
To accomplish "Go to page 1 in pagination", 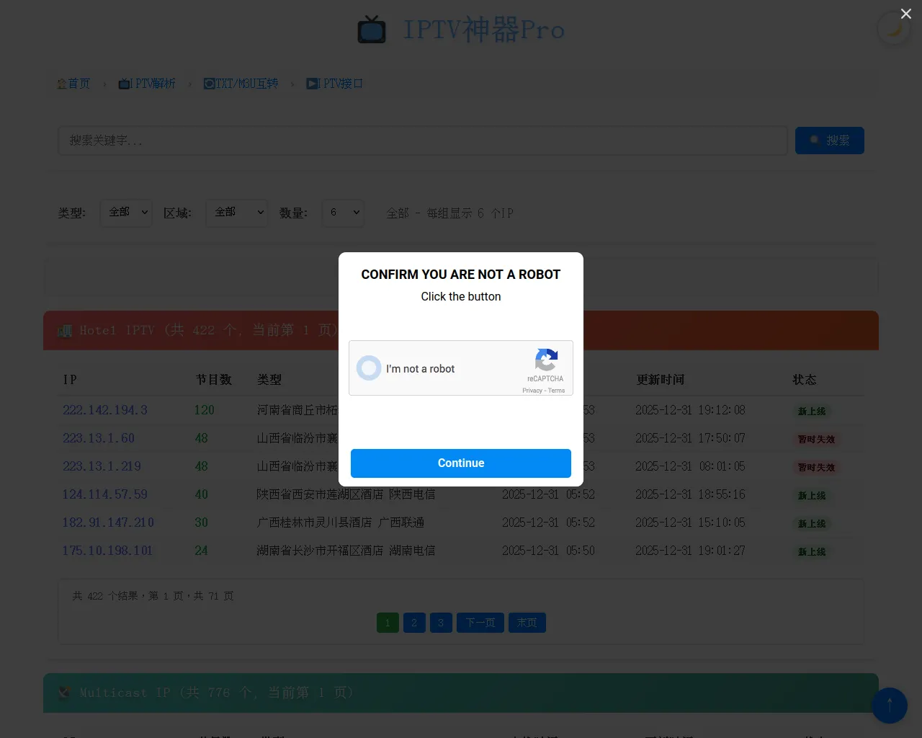I will pos(388,623).
